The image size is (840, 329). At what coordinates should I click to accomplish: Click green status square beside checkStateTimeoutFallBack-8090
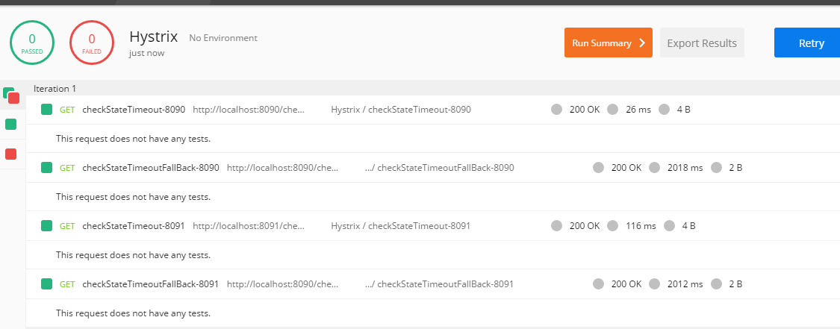46,168
